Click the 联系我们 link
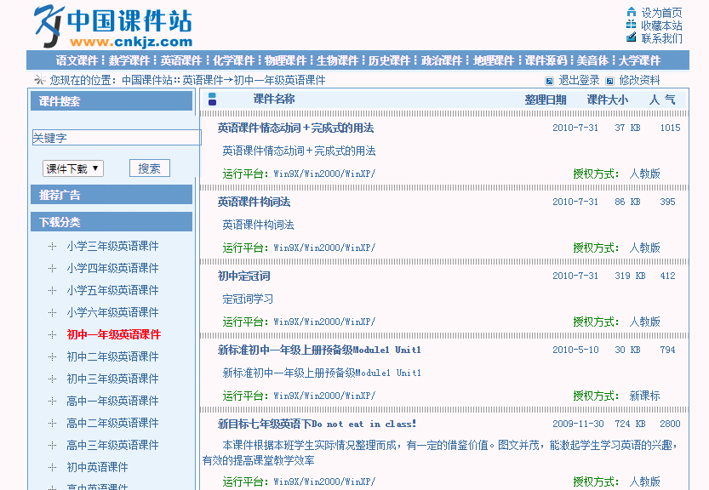709x490 pixels. pyautogui.click(x=661, y=38)
